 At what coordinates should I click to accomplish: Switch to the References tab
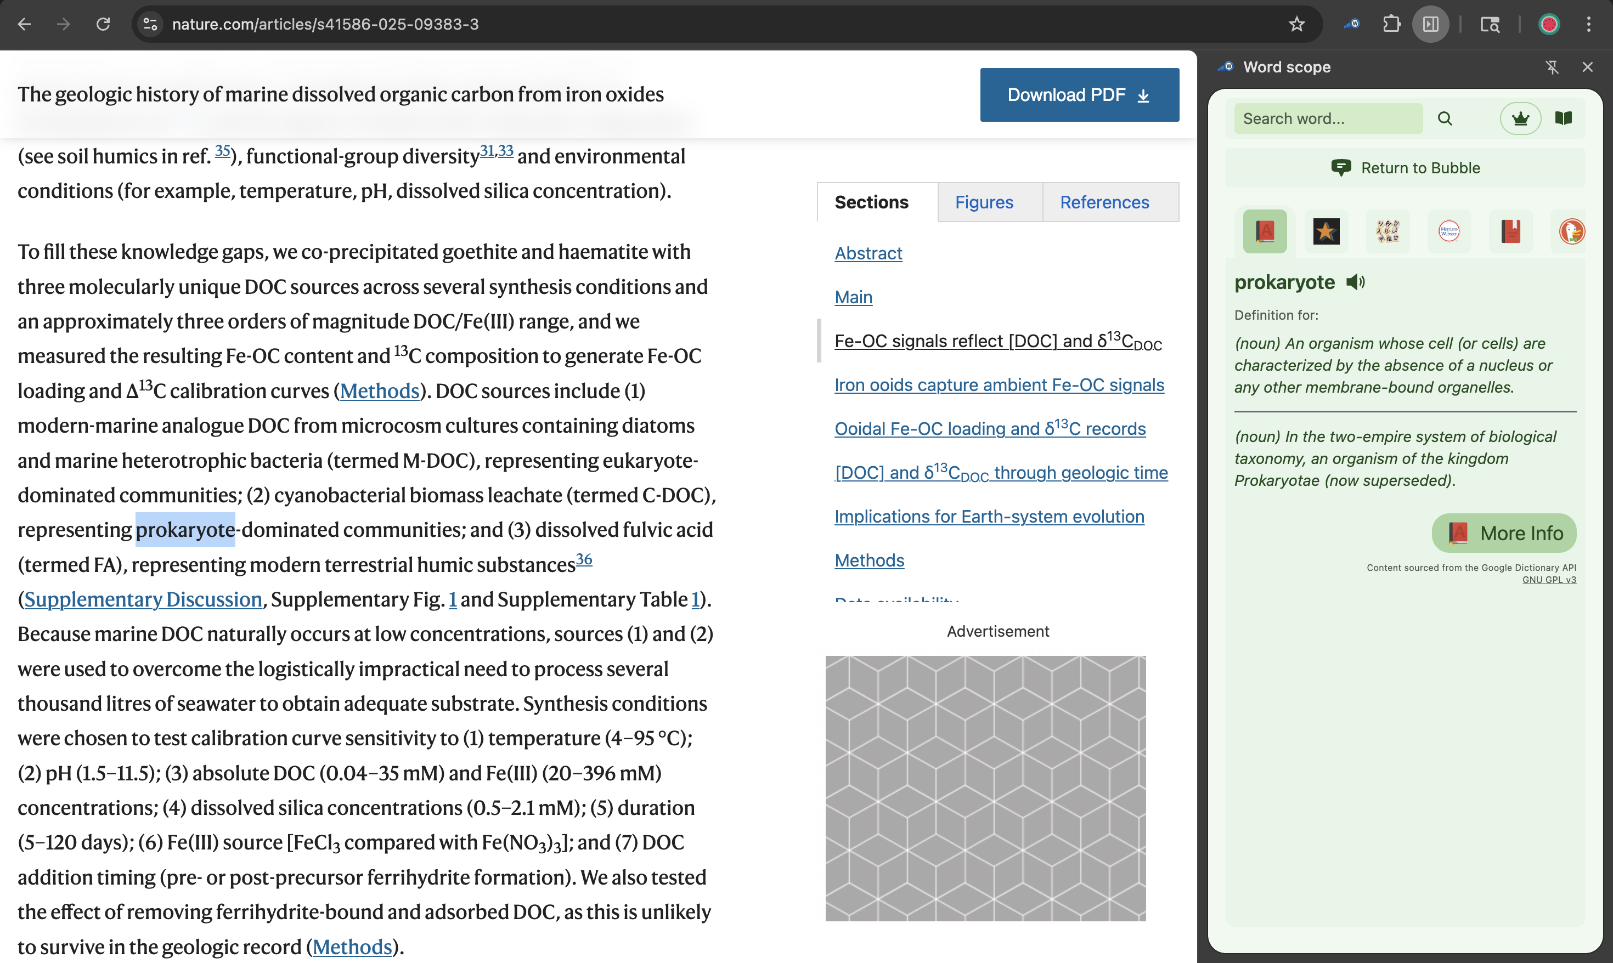1104,202
